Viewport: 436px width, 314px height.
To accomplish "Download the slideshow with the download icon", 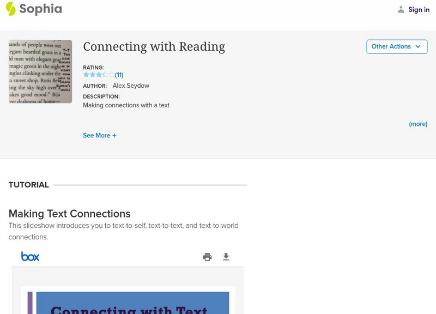I will pos(226,257).
